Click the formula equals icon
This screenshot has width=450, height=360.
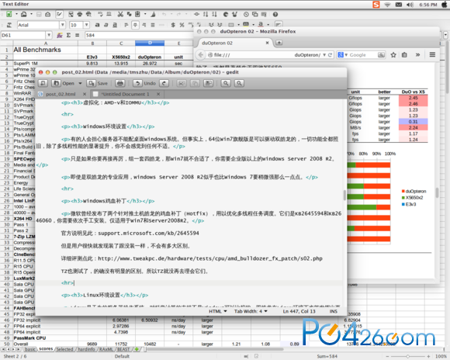coord(77,35)
